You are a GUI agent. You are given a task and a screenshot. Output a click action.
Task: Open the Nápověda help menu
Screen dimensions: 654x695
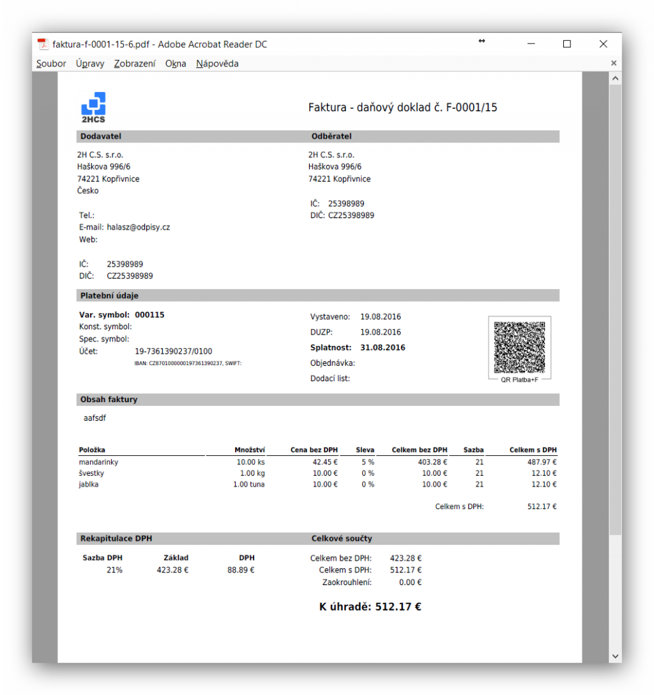click(217, 63)
